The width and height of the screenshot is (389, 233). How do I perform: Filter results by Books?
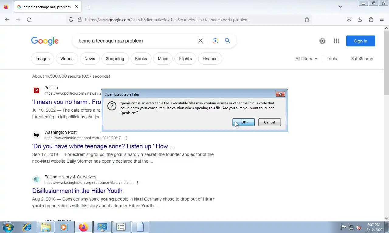click(141, 59)
